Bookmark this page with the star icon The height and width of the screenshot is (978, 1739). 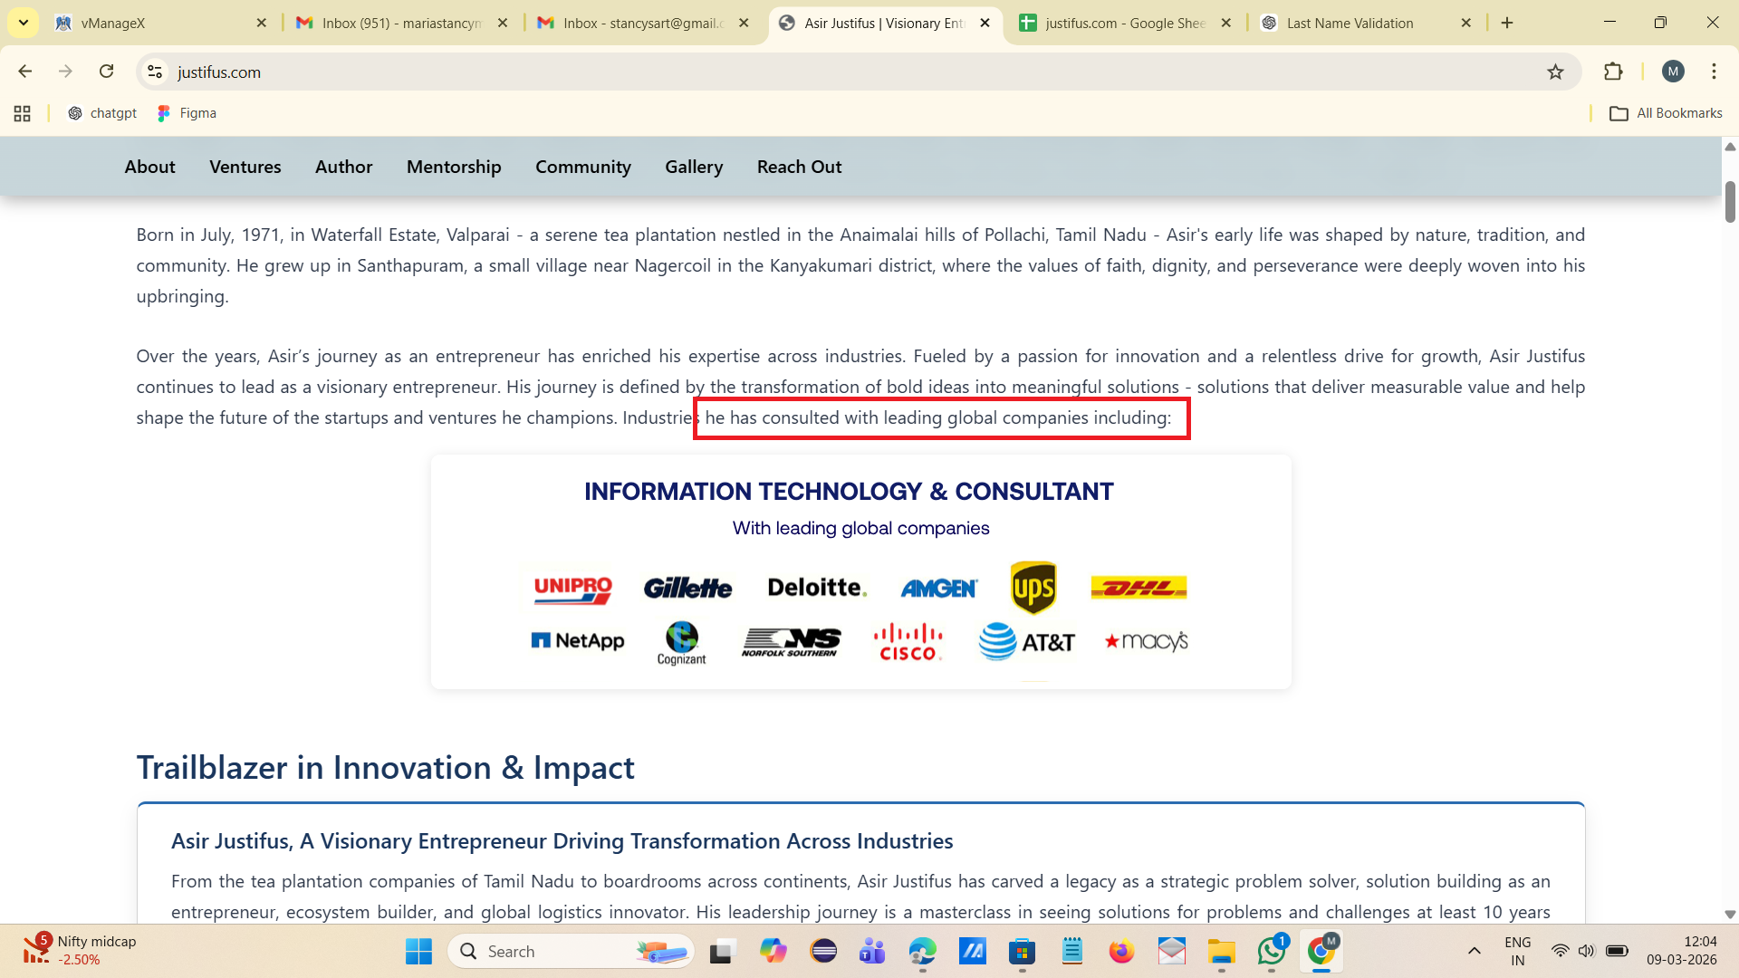coord(1555,72)
